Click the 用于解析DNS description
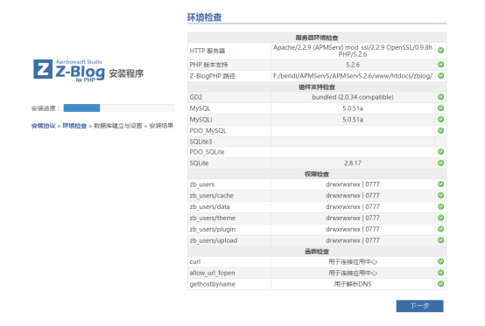 pyautogui.click(x=353, y=284)
